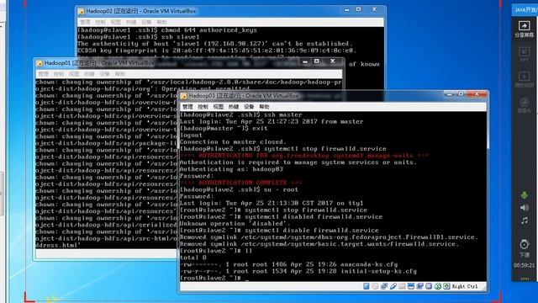Click the 00:59:21 timer in the sidebar

[524, 265]
